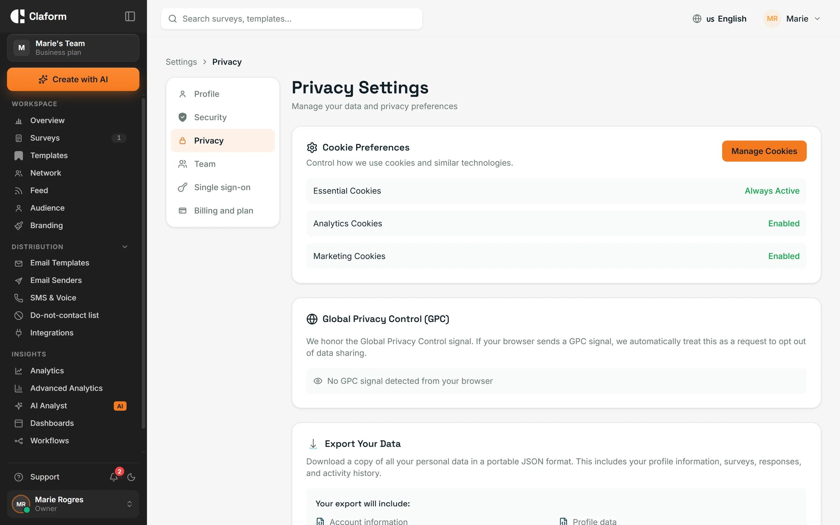The width and height of the screenshot is (840, 525).
Task: Switch to the Profile settings tab
Action: (x=223, y=94)
